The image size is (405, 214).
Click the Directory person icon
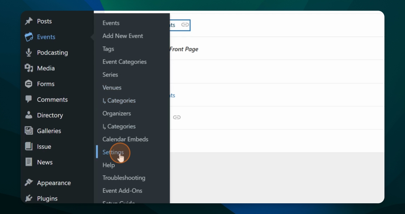29,115
